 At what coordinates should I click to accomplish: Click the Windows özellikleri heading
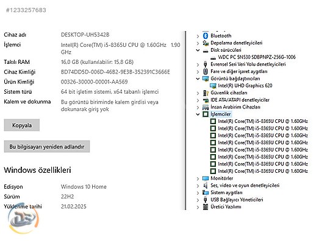[37, 170]
